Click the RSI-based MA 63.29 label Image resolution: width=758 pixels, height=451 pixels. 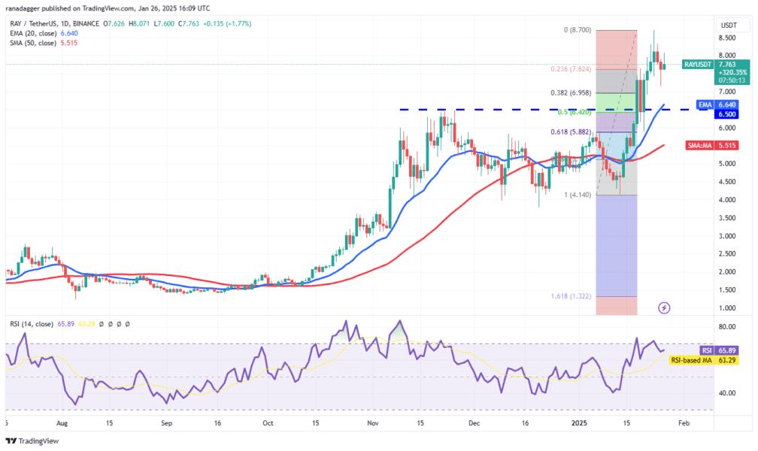coord(704,360)
